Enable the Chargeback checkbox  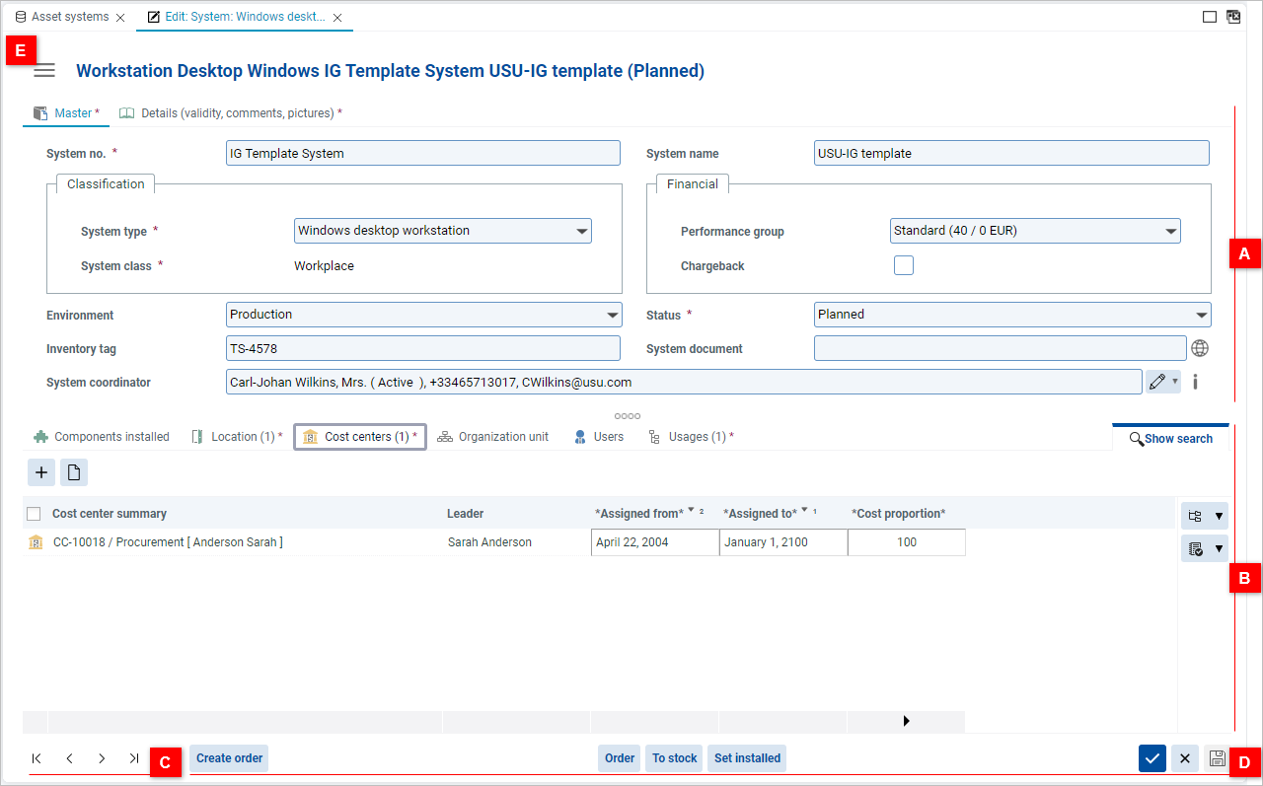pos(903,265)
